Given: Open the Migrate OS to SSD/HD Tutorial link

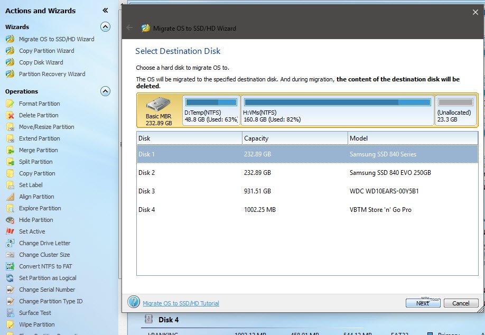Looking at the screenshot, I should [x=181, y=303].
